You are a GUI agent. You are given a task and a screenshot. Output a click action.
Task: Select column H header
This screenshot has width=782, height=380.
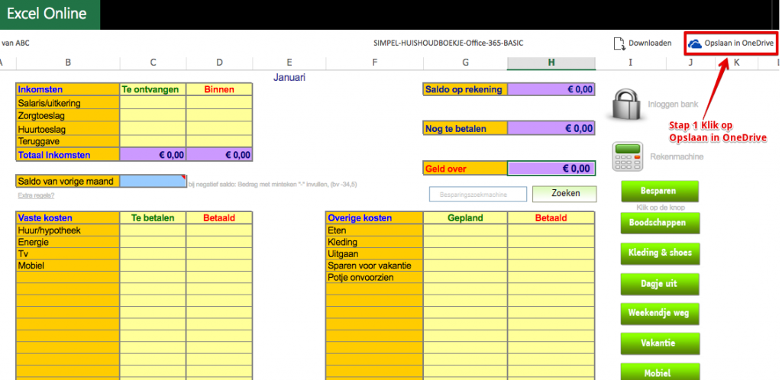pos(551,63)
